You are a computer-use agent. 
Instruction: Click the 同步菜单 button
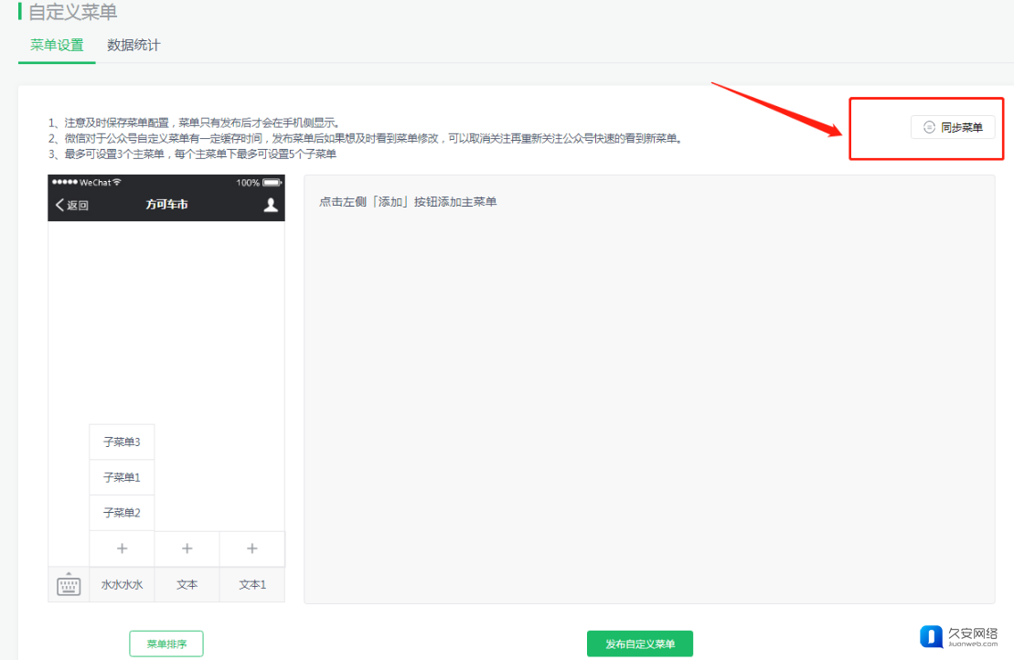pyautogui.click(x=953, y=127)
